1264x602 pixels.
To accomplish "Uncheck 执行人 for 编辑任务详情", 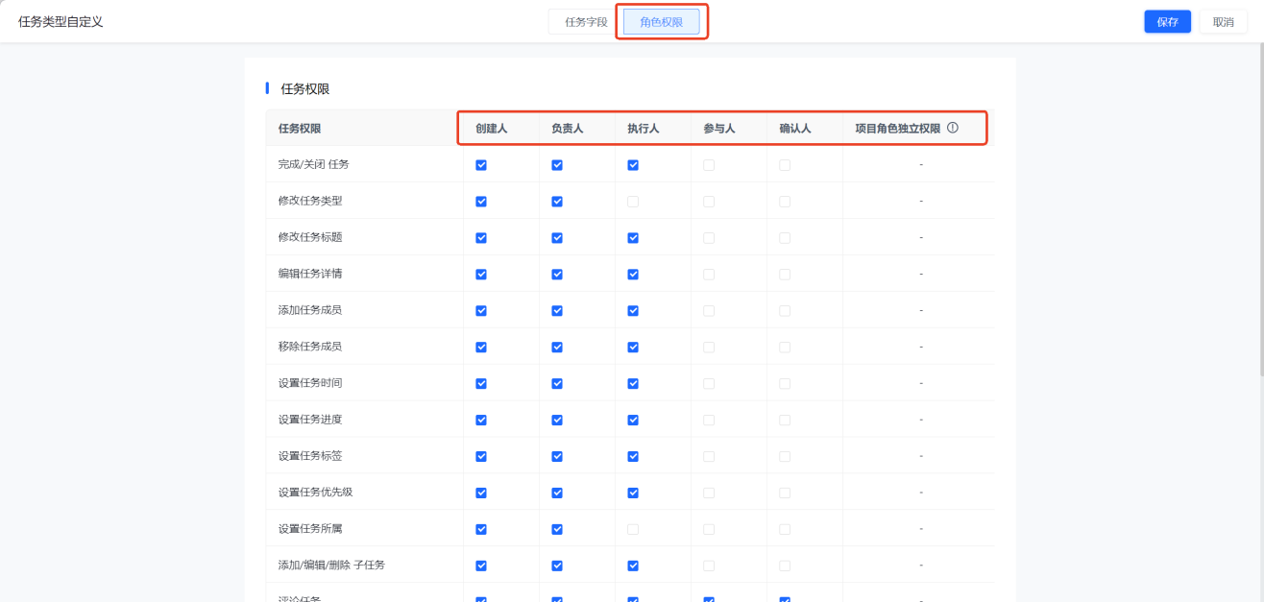I will (633, 275).
